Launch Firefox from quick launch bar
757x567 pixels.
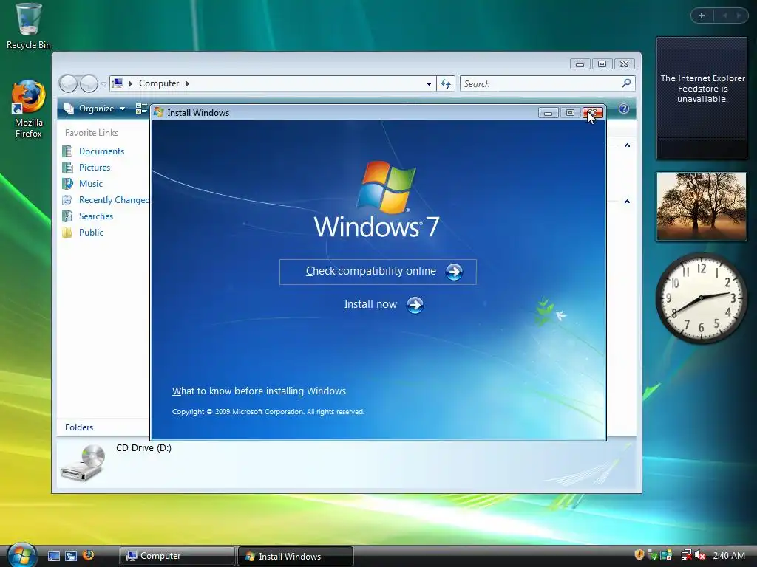point(89,555)
